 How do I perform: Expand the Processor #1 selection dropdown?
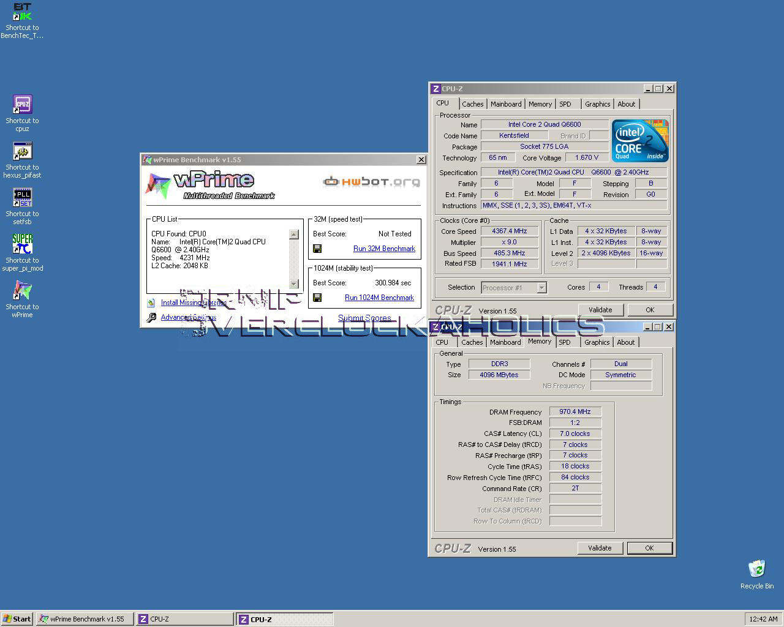541,288
